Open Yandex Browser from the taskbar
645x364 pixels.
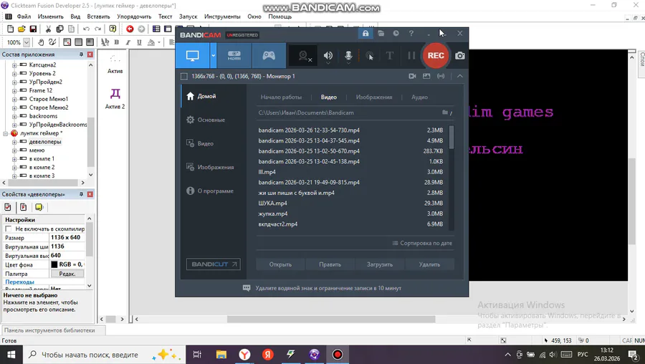245,355
